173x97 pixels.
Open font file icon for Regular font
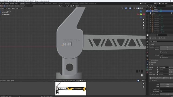coord(158,67)
